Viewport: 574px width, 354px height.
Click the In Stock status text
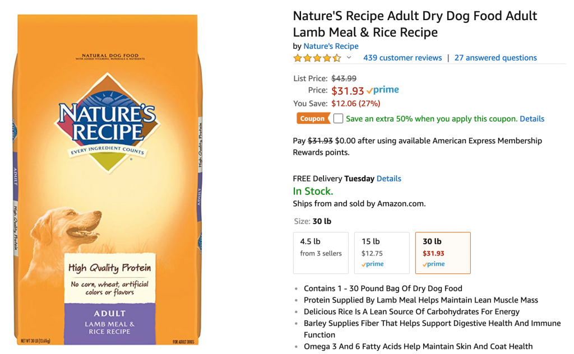tap(313, 191)
